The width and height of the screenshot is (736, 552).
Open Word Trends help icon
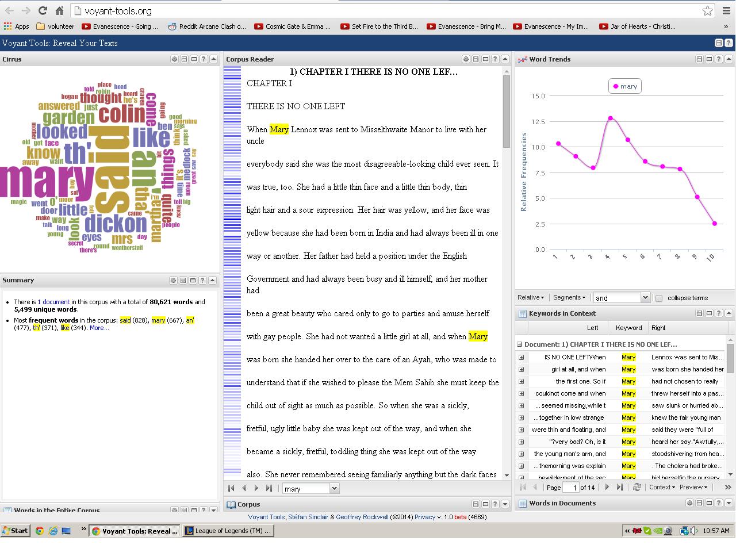tap(719, 59)
